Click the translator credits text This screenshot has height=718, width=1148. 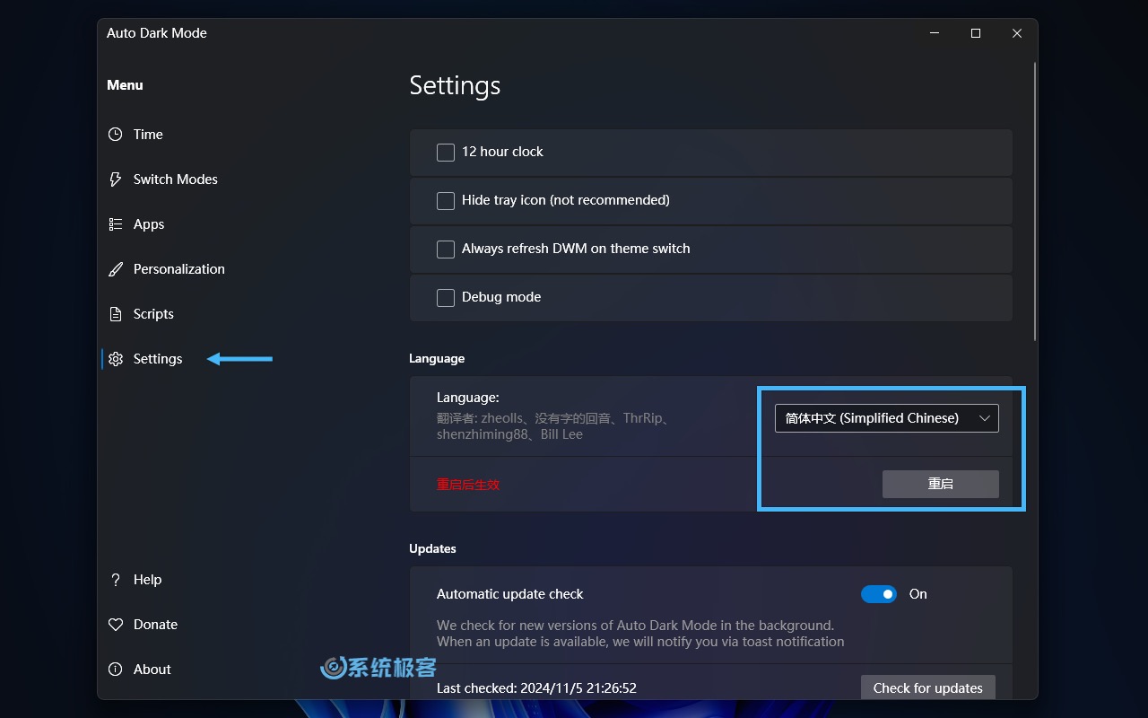tap(554, 426)
